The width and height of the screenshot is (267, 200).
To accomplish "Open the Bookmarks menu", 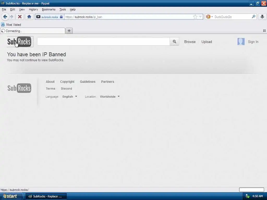I will (49, 10).
